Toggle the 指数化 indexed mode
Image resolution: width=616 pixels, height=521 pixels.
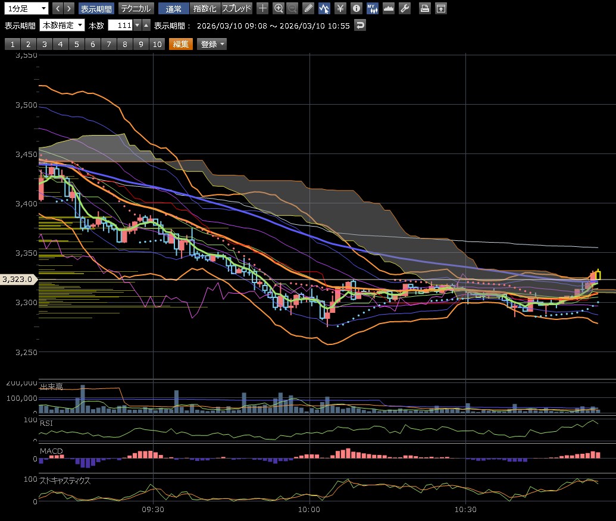pos(205,8)
